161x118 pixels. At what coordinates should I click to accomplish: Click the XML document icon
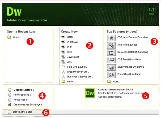pos(63,62)
